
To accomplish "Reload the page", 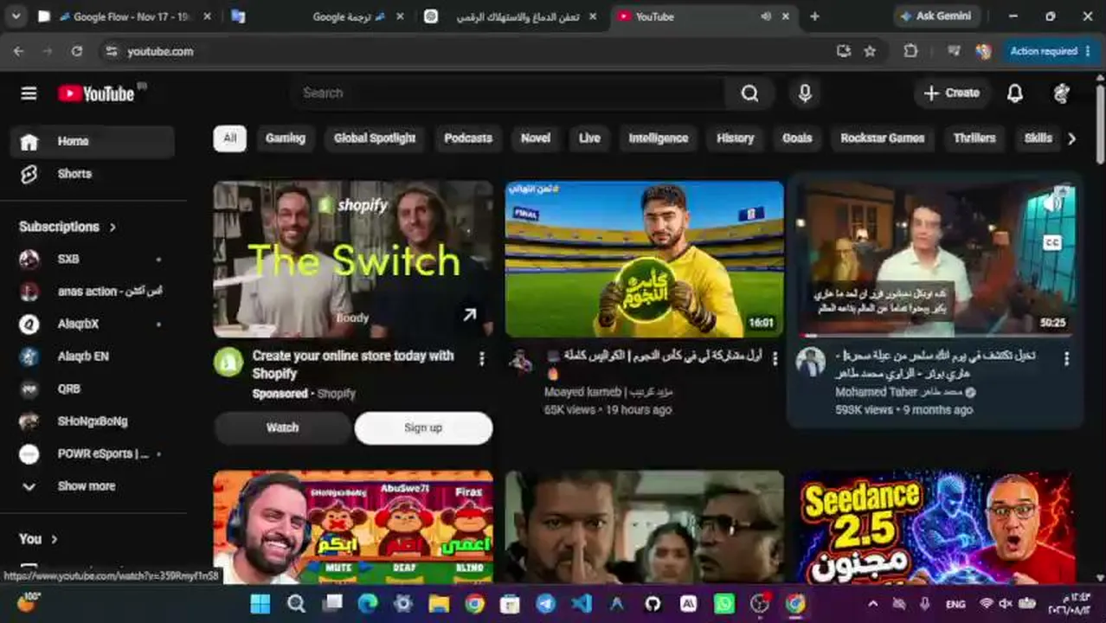I will (x=76, y=51).
